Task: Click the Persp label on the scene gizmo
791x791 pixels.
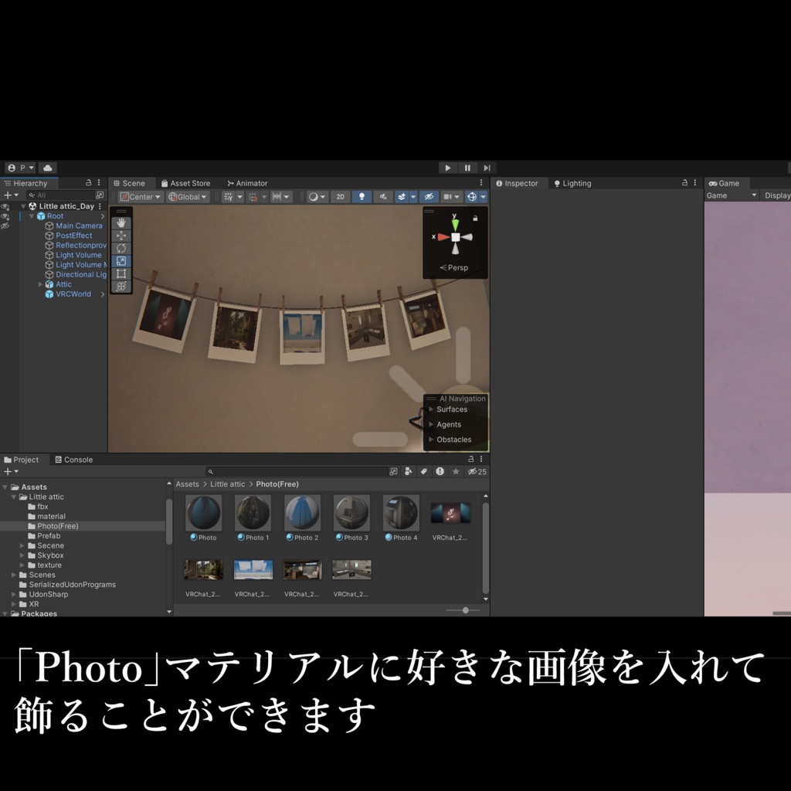Action: coord(455,270)
